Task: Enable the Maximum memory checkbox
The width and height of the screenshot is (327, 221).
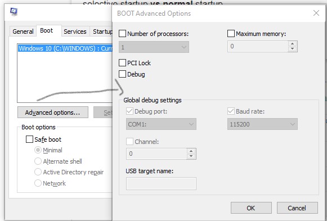Action: (x=231, y=34)
